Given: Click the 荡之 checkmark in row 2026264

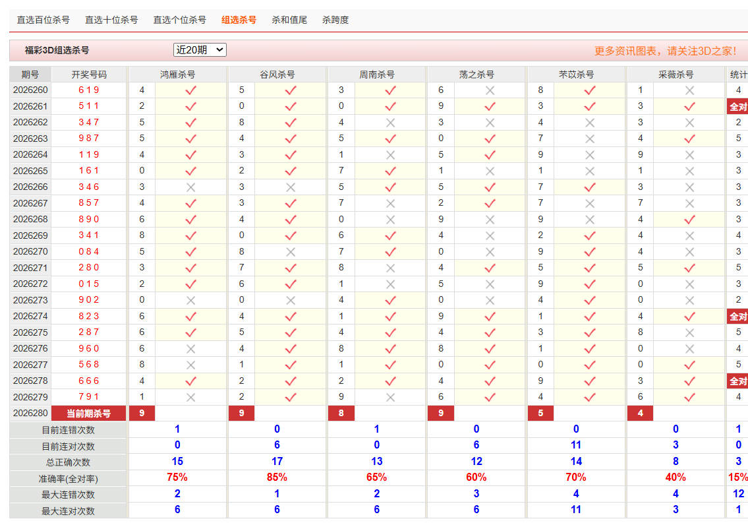Looking at the screenshot, I should [x=490, y=155].
